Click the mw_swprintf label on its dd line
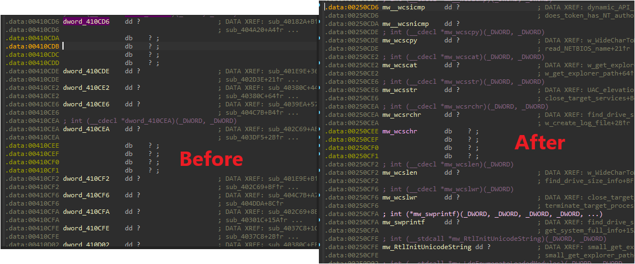This screenshot has height=264, width=635. (x=404, y=222)
